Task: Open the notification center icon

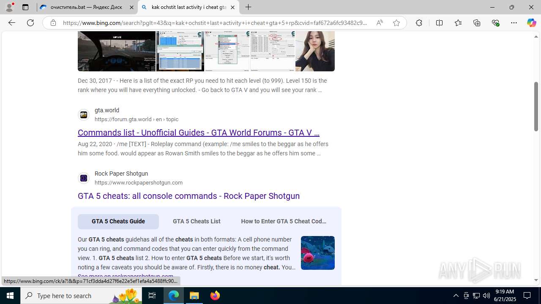Action: (527, 296)
